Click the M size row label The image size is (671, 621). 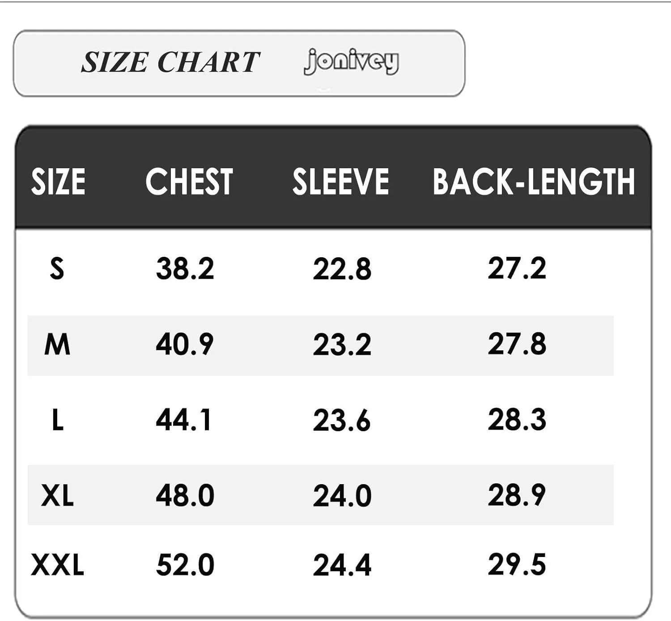point(57,345)
